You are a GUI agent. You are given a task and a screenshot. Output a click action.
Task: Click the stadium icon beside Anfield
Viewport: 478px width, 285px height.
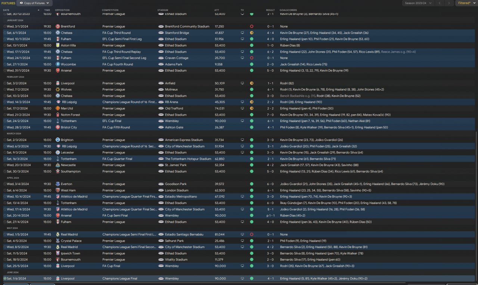click(161, 83)
